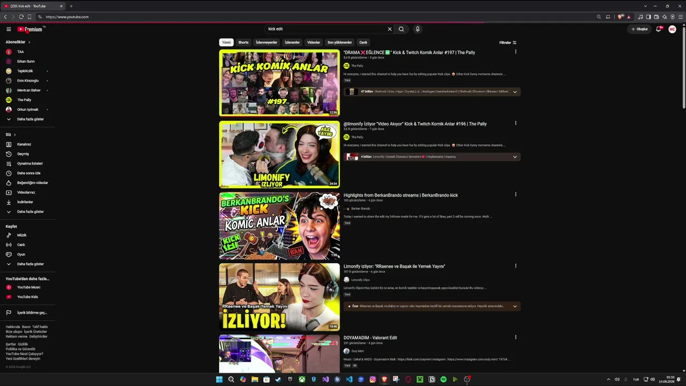
Task: Click the Windows Start button
Action: coord(219,380)
